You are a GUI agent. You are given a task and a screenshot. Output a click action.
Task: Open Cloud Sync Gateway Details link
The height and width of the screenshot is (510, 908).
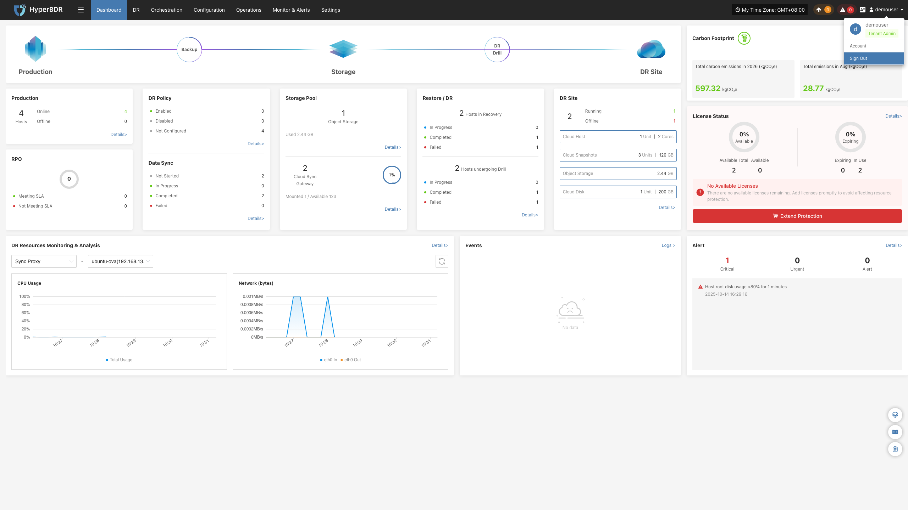pyautogui.click(x=393, y=209)
